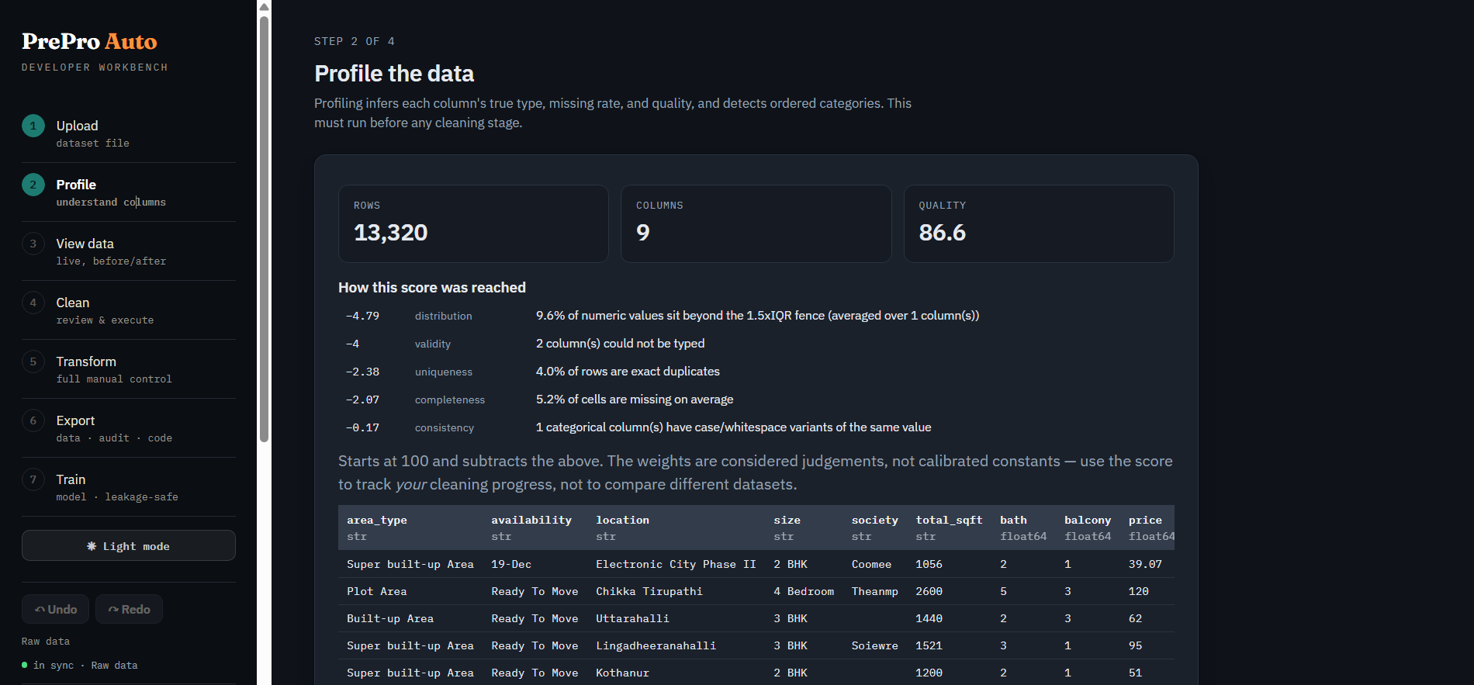
Task: Click the step 2 Profile circle icon
Action: pyautogui.click(x=33, y=185)
